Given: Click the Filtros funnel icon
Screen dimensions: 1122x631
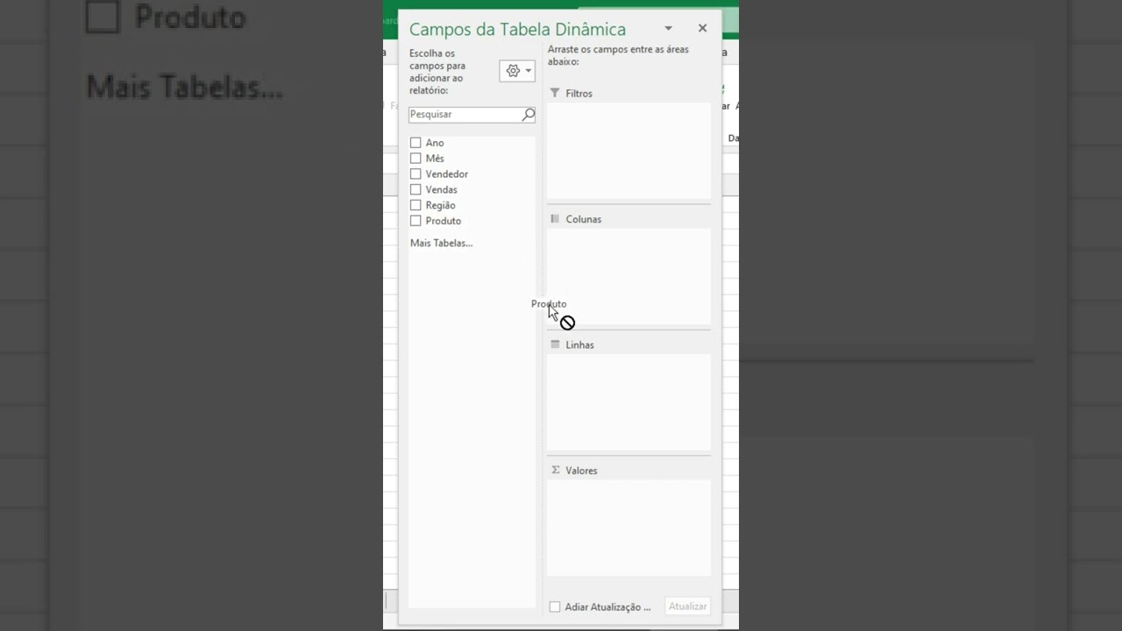Looking at the screenshot, I should 555,93.
